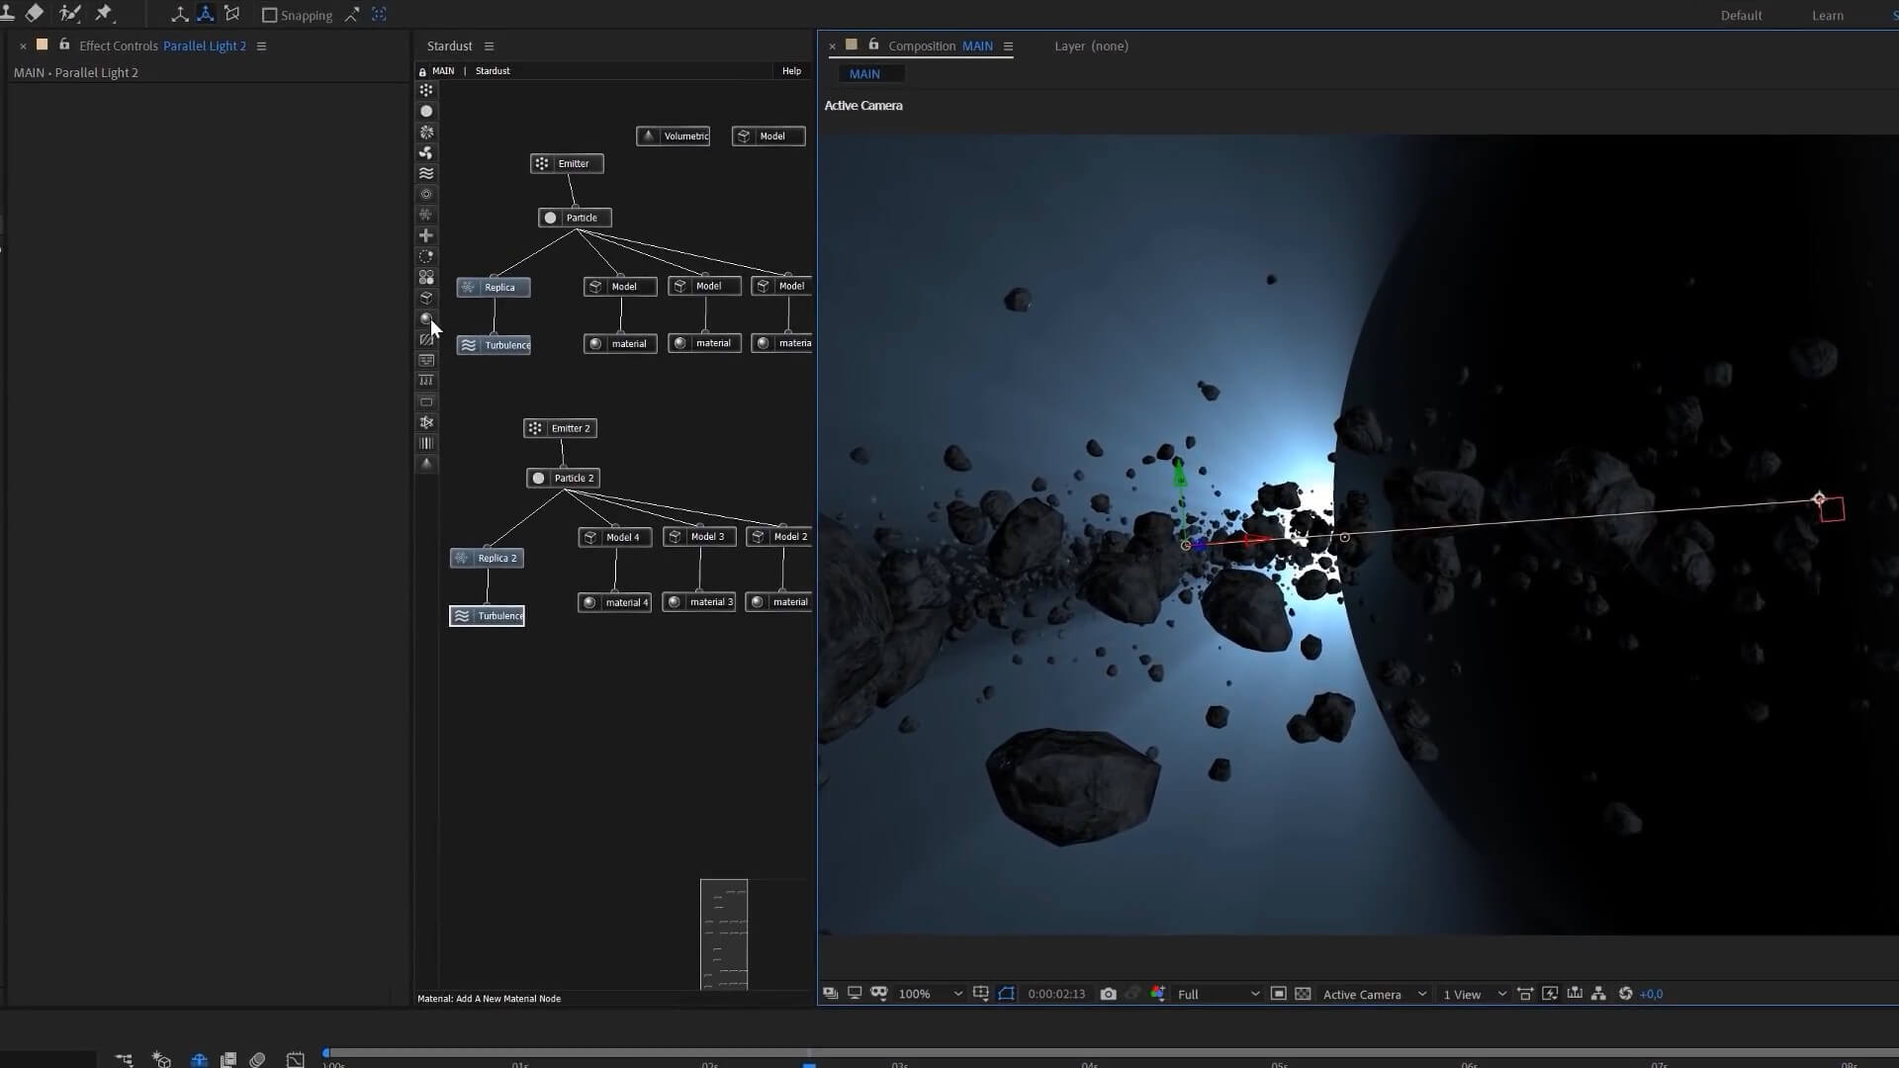This screenshot has height=1068, width=1899.
Task: Open Effect Controls panel menu
Action: (x=261, y=45)
